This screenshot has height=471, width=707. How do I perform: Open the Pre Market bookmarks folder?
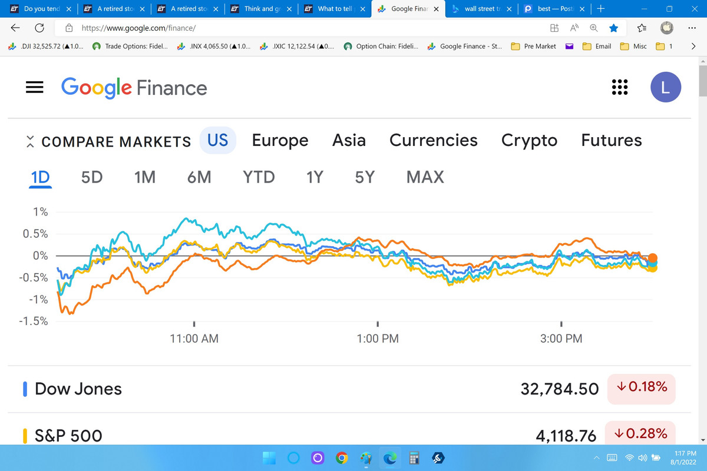533,46
